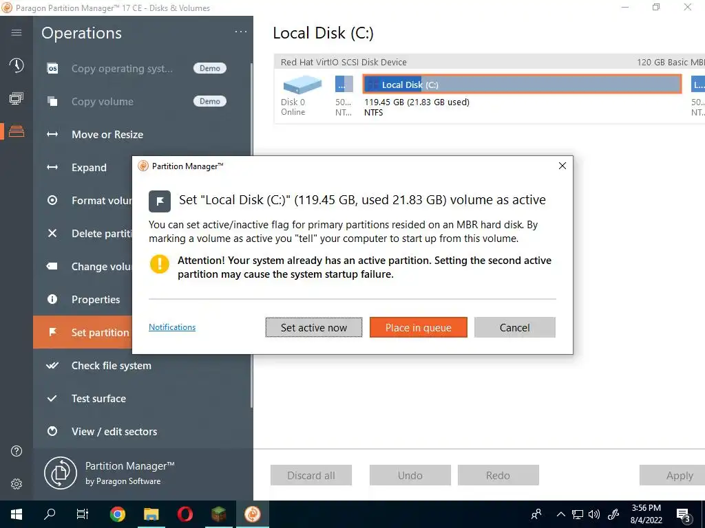Screen dimensions: 705x528
Task: Show hidden system tray icons chevron
Action: 560,514
